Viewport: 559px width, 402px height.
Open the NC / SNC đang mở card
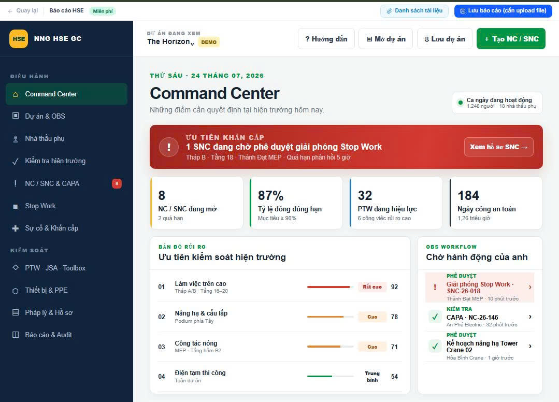[196, 203]
